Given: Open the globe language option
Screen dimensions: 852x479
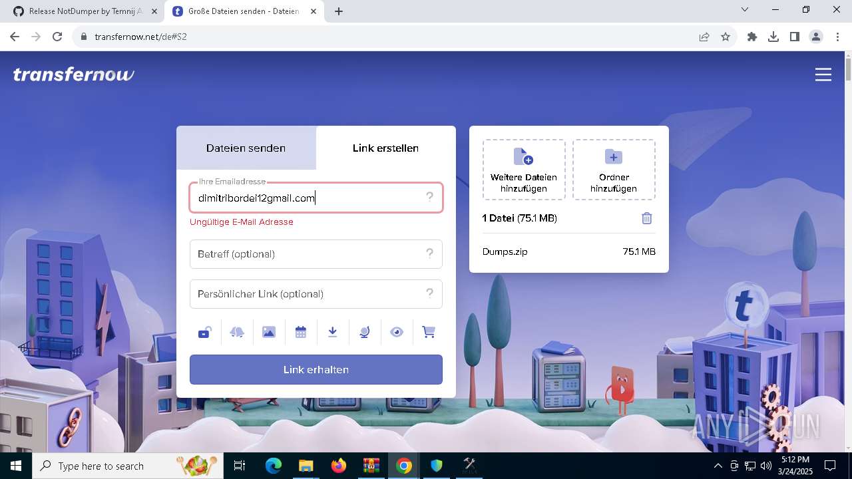Looking at the screenshot, I should pyautogui.click(x=365, y=332).
